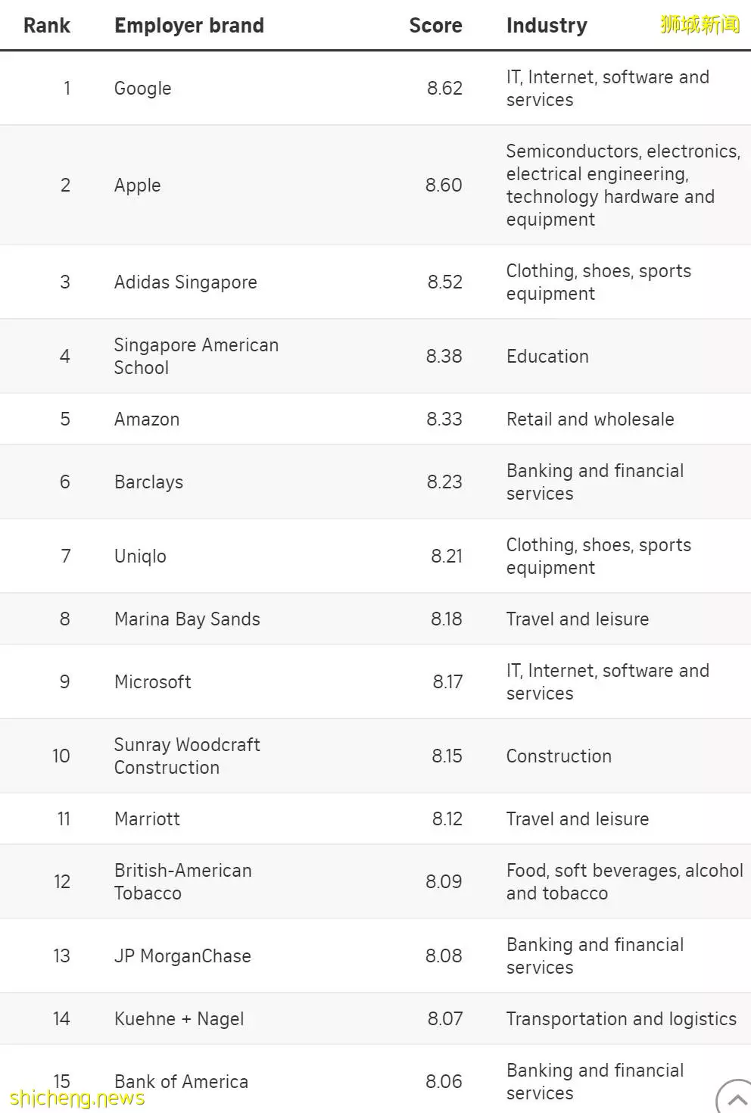
Task: Click the Score column header
Action: (435, 26)
